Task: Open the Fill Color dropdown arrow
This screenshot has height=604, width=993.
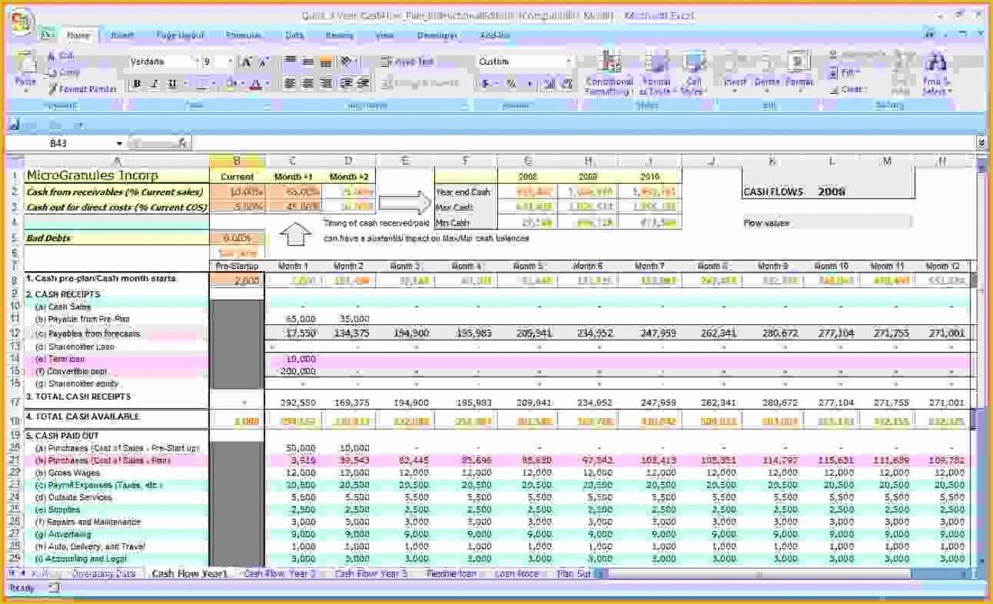Action: tap(242, 84)
